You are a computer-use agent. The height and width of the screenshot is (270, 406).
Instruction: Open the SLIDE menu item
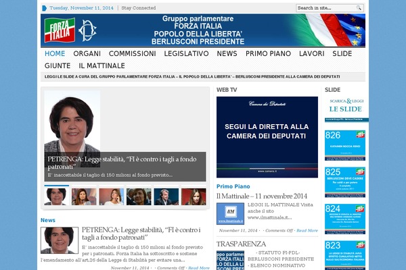(342, 53)
